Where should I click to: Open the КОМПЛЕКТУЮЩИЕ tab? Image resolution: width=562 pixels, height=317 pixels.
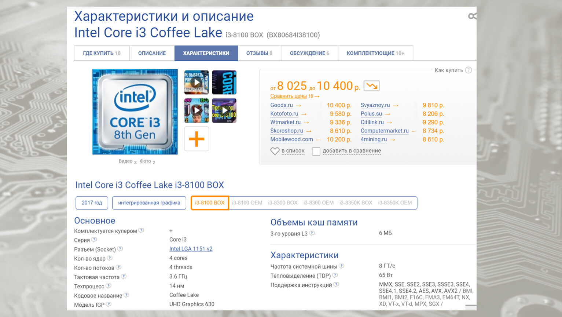[x=375, y=53]
